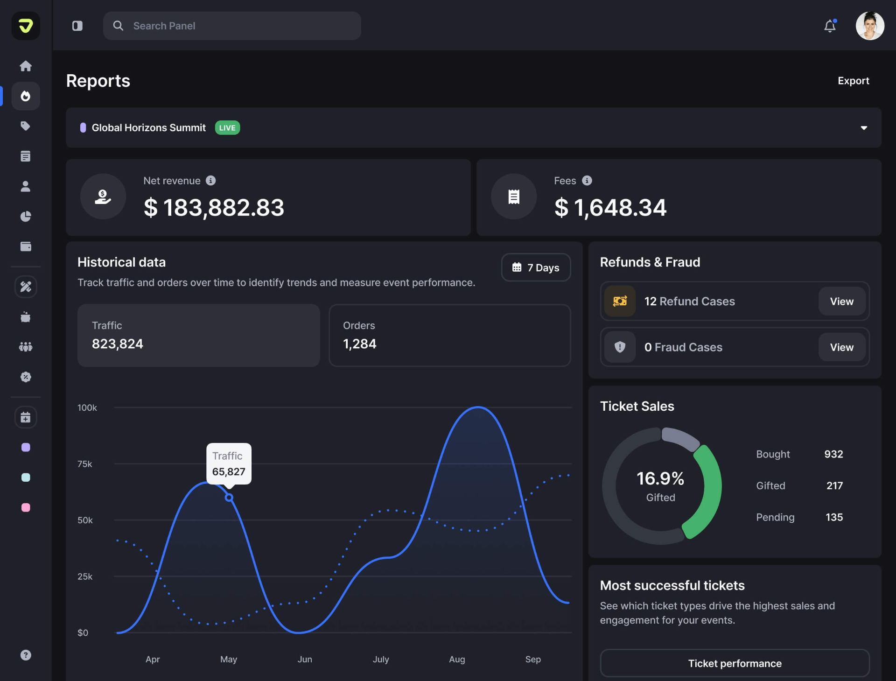The width and height of the screenshot is (896, 681).
Task: Click the help question mark icon
Action: pyautogui.click(x=26, y=655)
